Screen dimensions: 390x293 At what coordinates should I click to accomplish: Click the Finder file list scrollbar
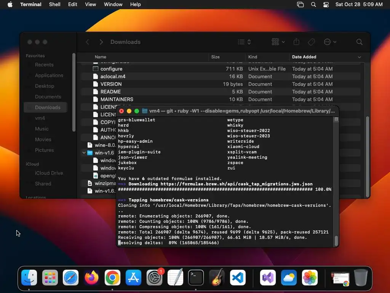pyautogui.click(x=368, y=157)
